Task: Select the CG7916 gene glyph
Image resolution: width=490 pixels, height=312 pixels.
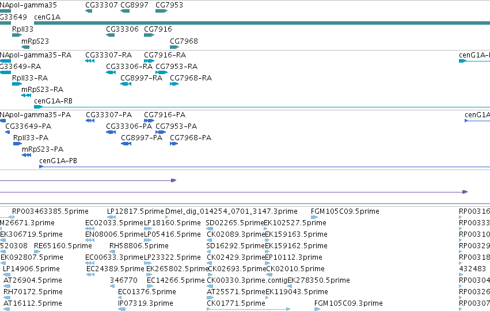Action: 149,35
